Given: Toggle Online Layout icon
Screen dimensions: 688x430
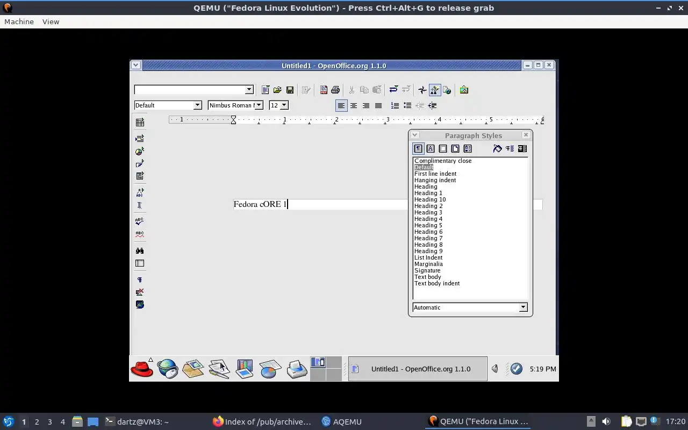Looking at the screenshot, I should tap(140, 304).
